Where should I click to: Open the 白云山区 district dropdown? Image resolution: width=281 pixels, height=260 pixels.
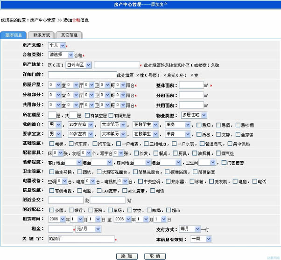click(x=78, y=65)
